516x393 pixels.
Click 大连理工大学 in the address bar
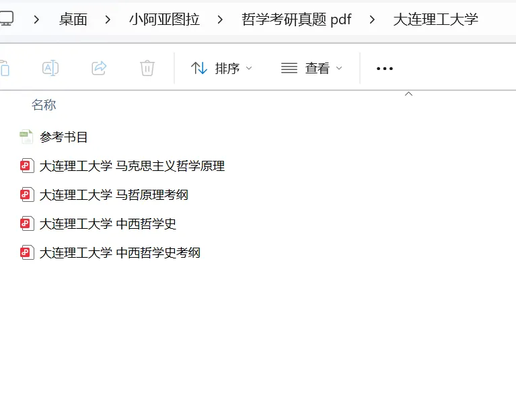click(x=435, y=20)
